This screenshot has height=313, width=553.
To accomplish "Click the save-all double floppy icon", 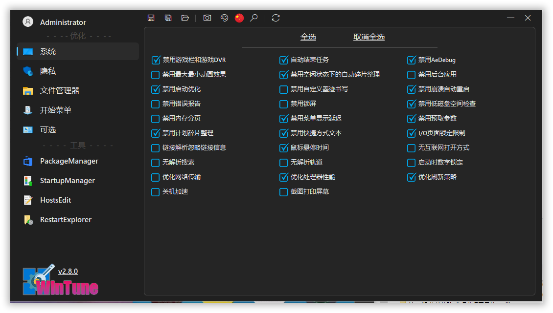I will pos(168,18).
